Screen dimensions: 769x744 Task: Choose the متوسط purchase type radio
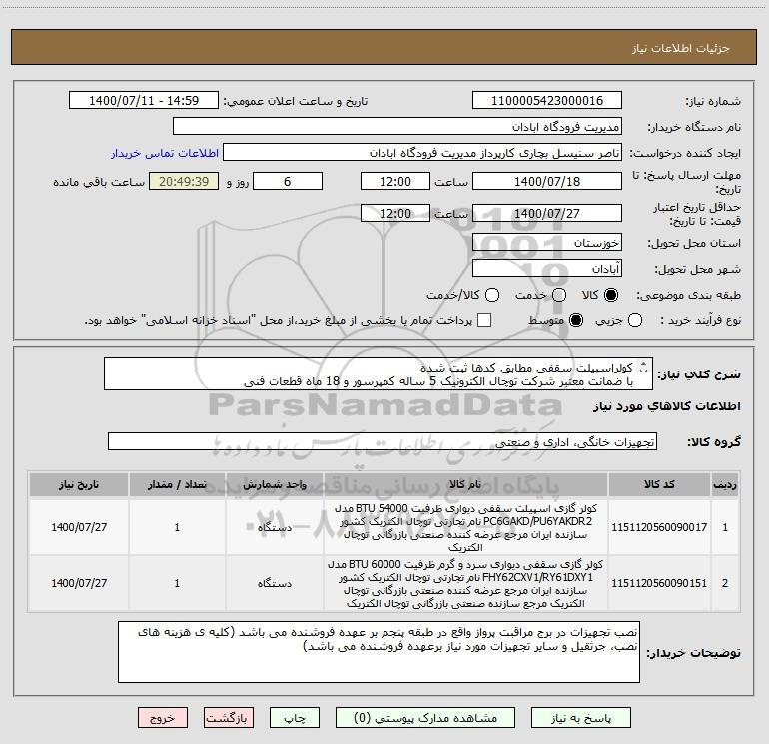tap(576, 320)
